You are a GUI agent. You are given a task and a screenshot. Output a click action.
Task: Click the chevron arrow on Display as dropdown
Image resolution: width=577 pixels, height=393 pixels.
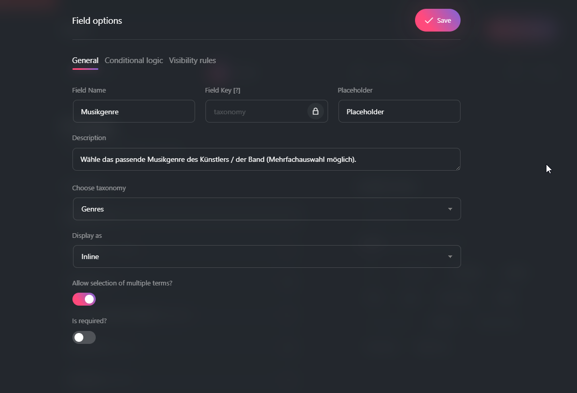point(450,256)
